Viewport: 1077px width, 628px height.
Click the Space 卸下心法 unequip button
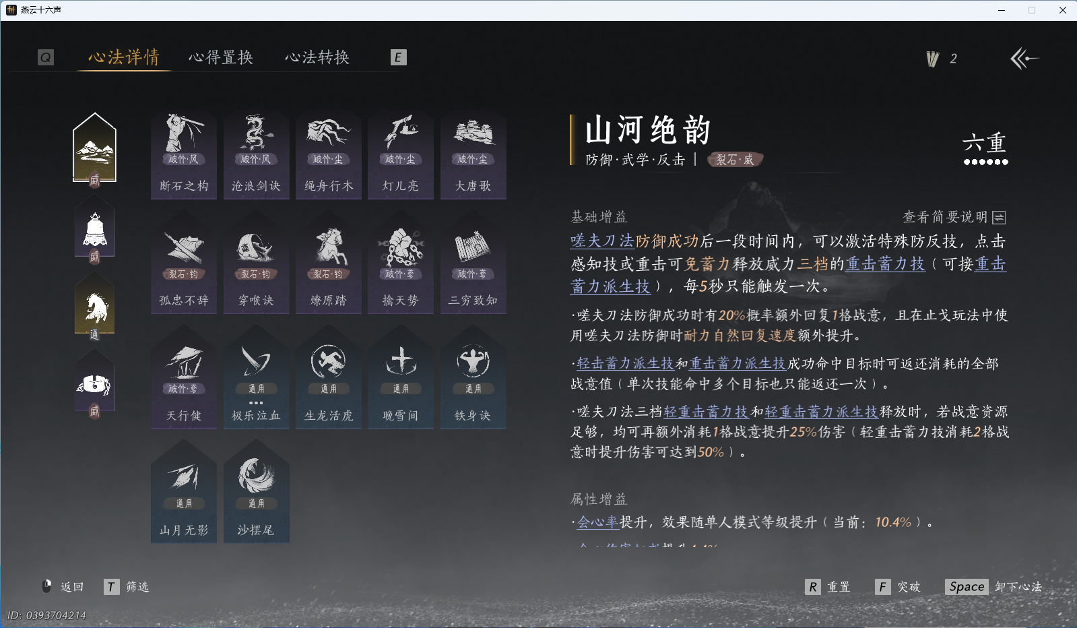tap(993, 587)
